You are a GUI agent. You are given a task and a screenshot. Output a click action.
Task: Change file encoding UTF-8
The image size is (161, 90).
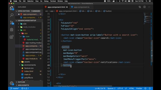120,88
